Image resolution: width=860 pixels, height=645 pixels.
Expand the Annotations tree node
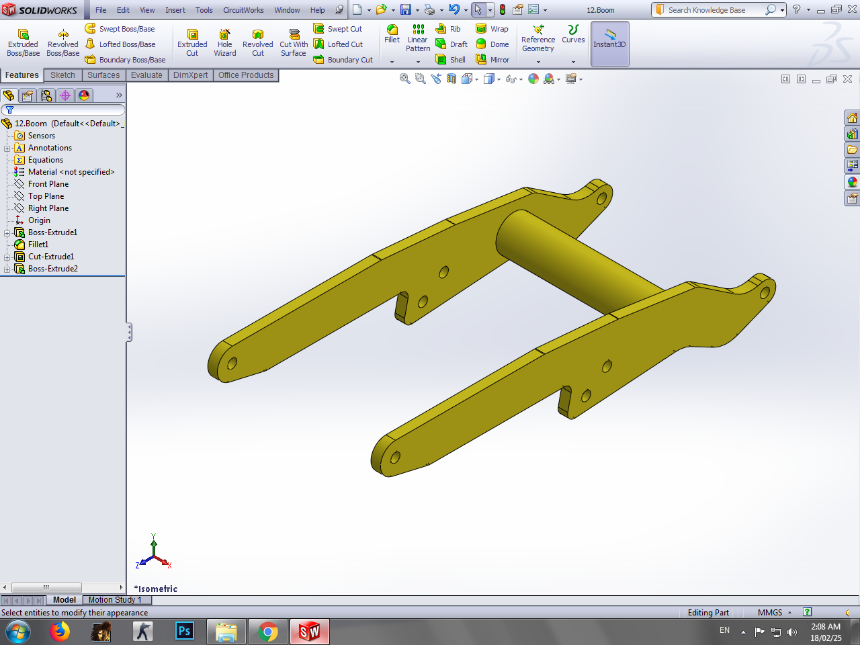7,148
